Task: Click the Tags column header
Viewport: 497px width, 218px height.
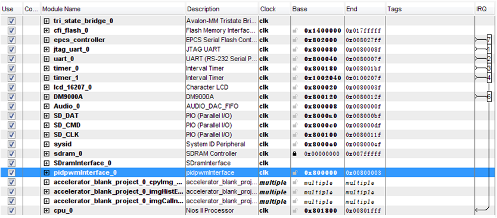Action: pos(430,9)
